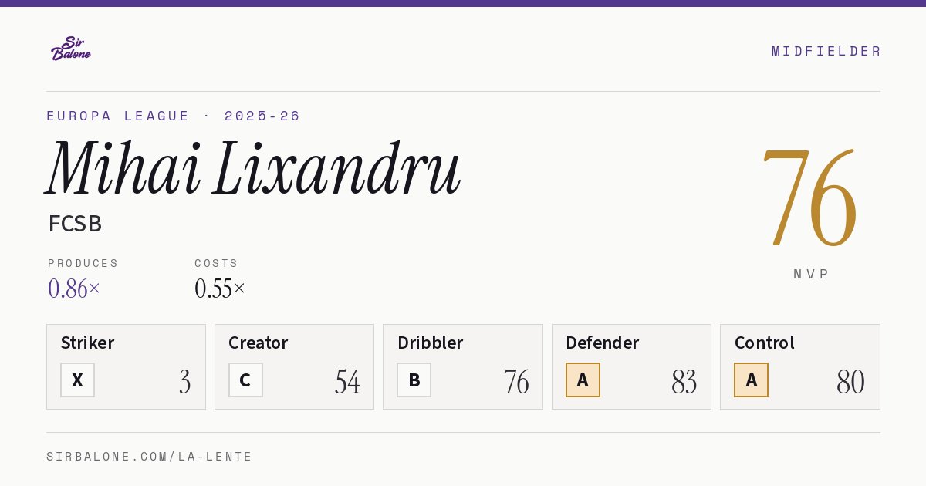Open the Control rating card
The image size is (926, 486).
click(x=799, y=366)
